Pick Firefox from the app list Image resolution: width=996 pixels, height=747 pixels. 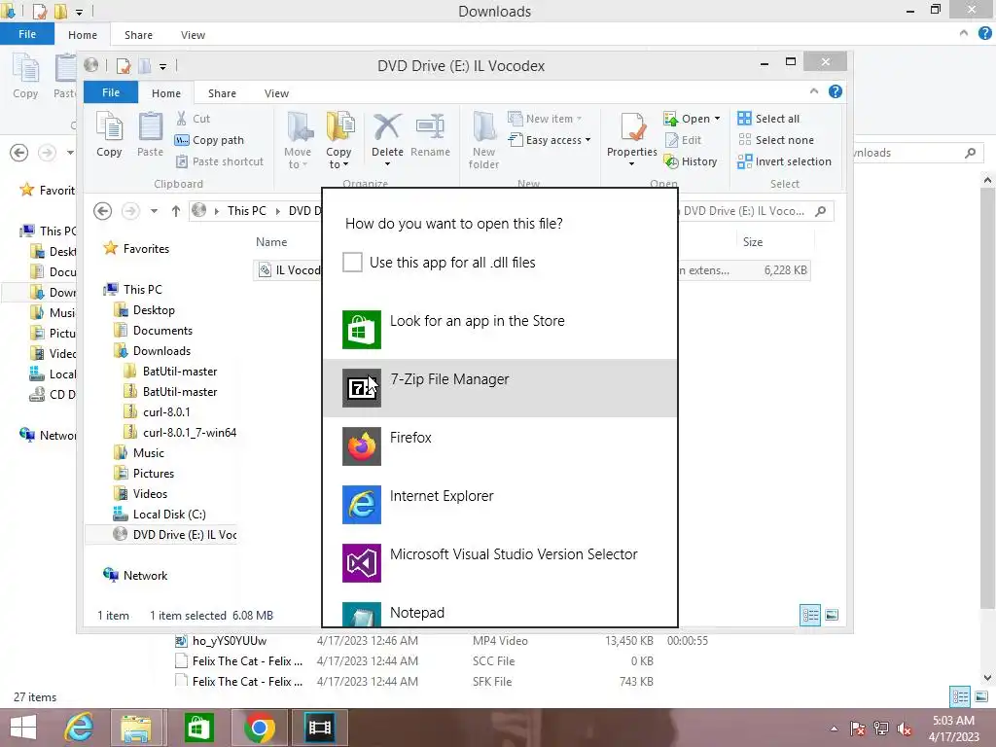click(x=499, y=445)
